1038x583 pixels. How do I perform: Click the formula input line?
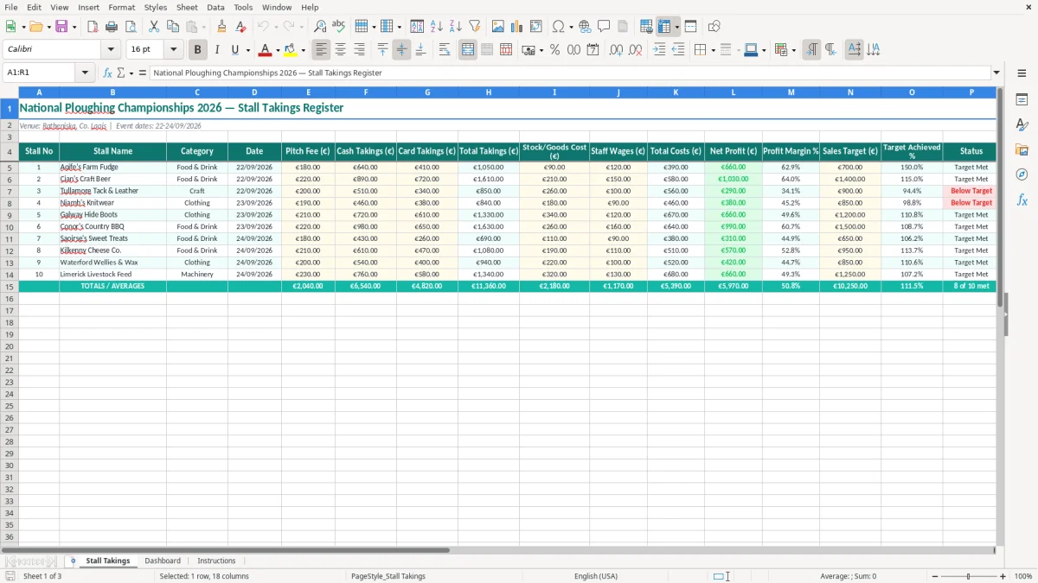tap(570, 73)
